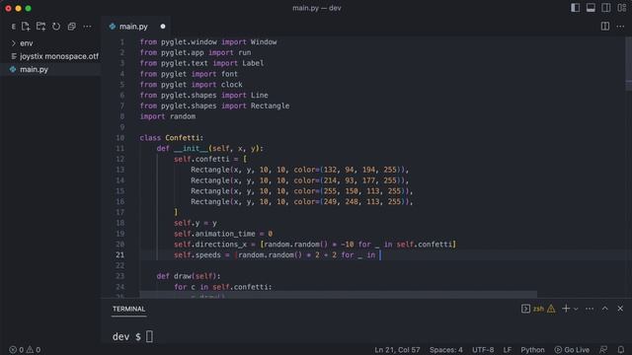Screen dimensions: 632x355
Task: Toggle the secondary sidebar layout icon
Action: click(x=605, y=8)
